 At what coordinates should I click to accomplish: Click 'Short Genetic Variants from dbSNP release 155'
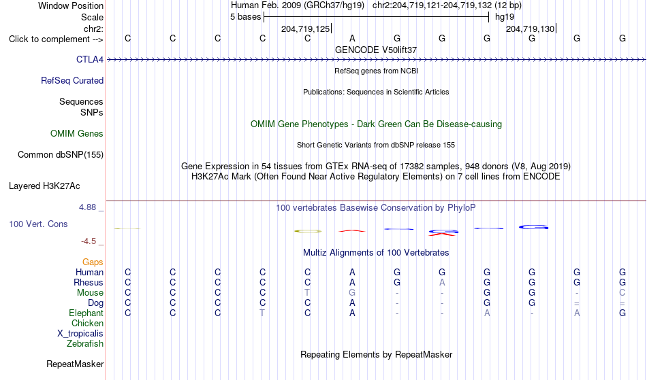point(376,145)
